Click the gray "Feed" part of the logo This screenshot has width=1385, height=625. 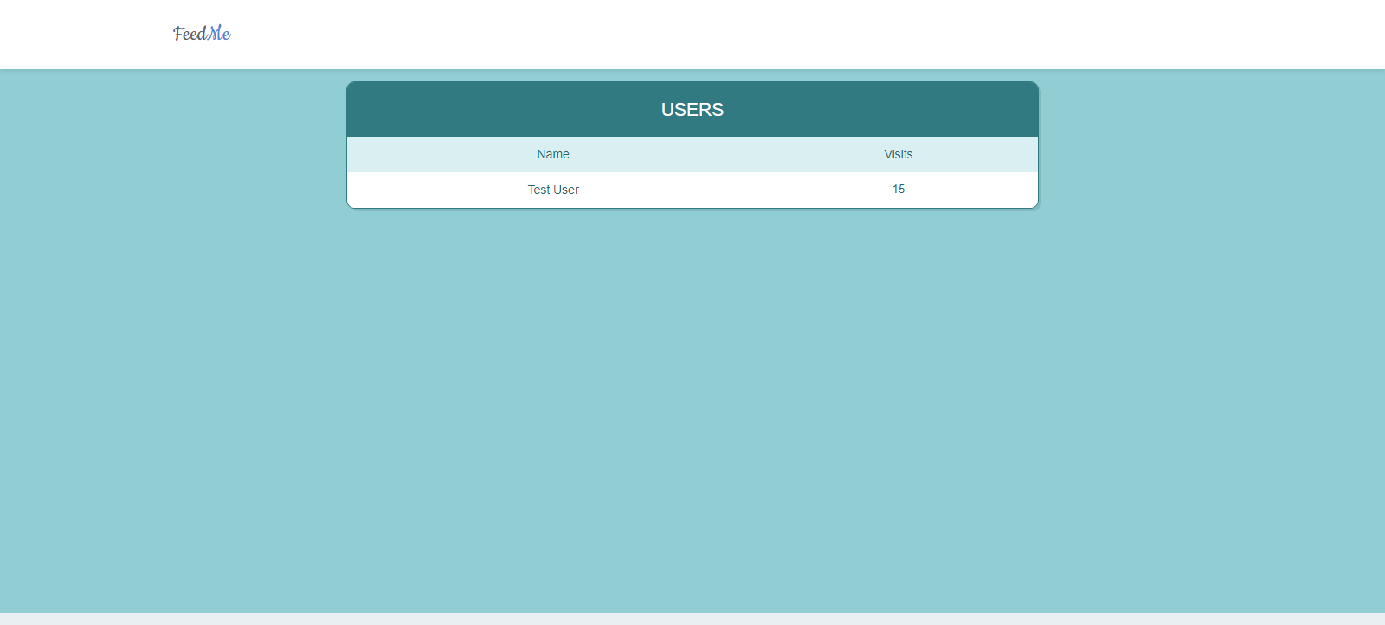point(190,34)
